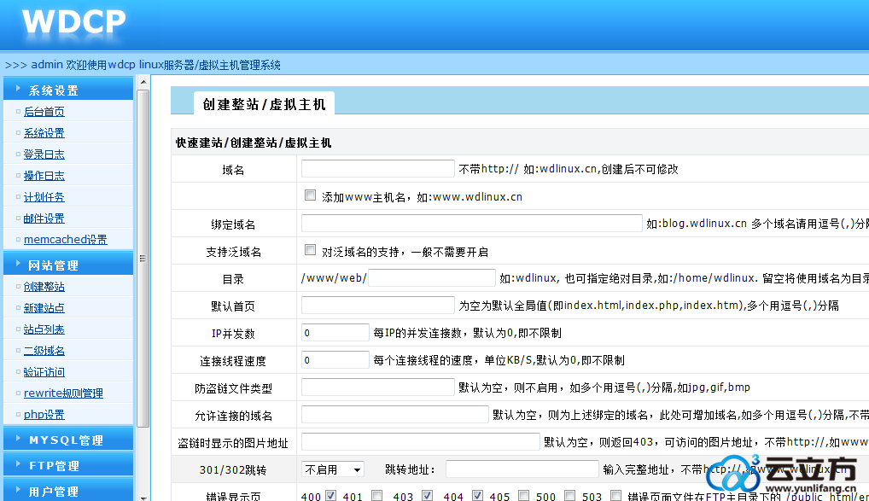Viewport: 869px width, 501px height.
Task: Click the sidebar scrollbar thumb
Action: pyautogui.click(x=143, y=259)
